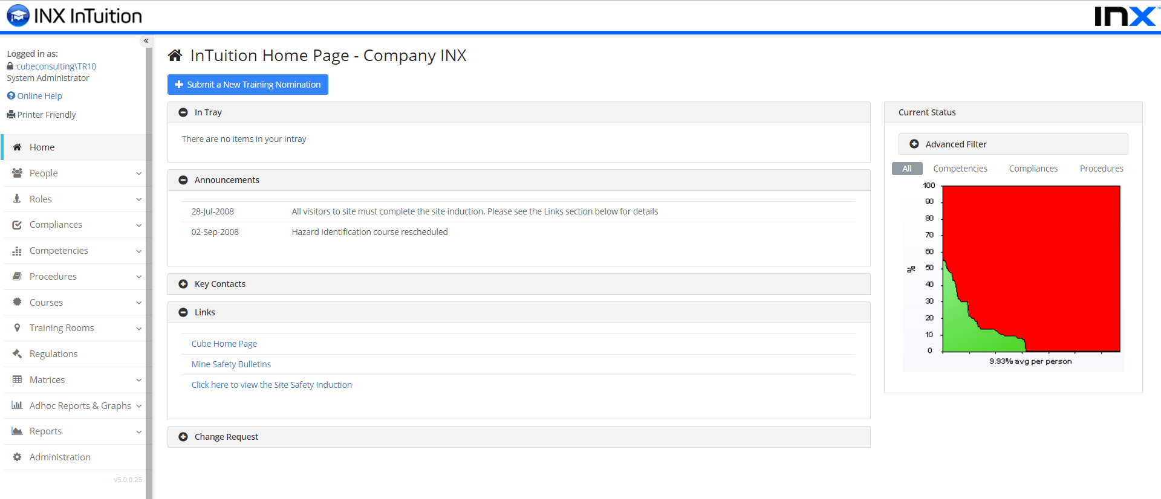Screen dimensions: 1161x499
Task: Open the Printer Friendly link
Action: (47, 115)
